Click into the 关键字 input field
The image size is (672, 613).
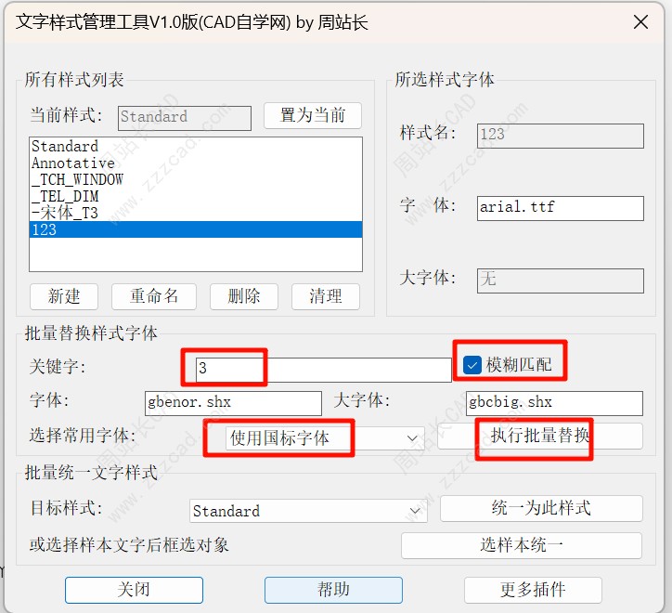click(322, 370)
